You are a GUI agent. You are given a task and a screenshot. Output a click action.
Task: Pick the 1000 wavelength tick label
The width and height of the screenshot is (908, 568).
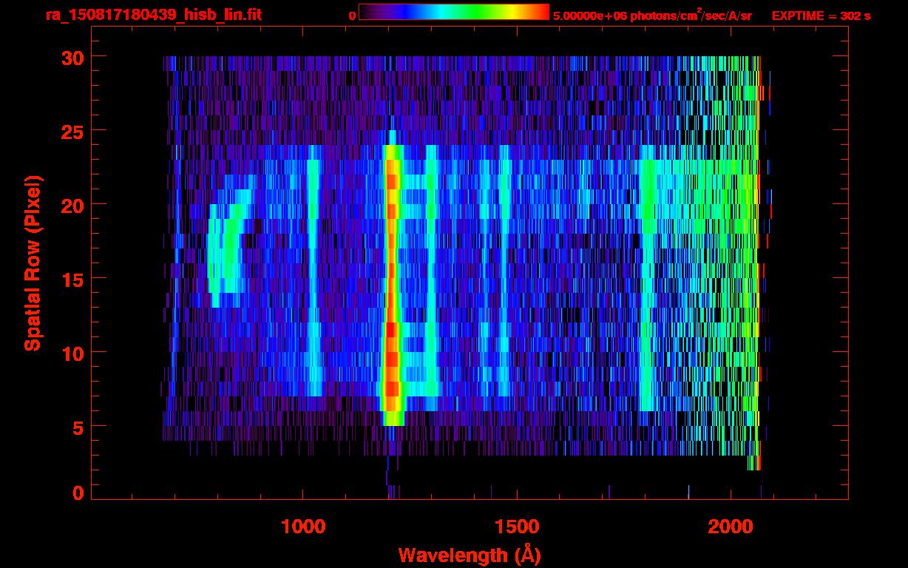coord(303,526)
